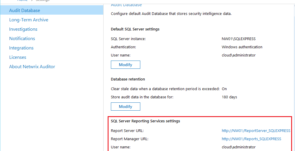Click the 180 days retention value

(x=229, y=97)
